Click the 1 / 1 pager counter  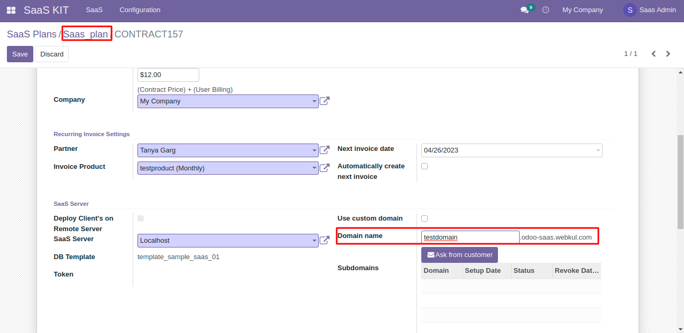631,54
